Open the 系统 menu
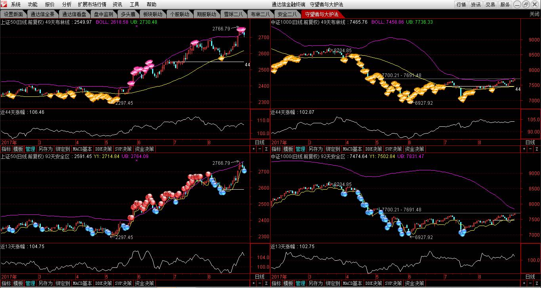This screenshot has width=541, height=288. 16,4
